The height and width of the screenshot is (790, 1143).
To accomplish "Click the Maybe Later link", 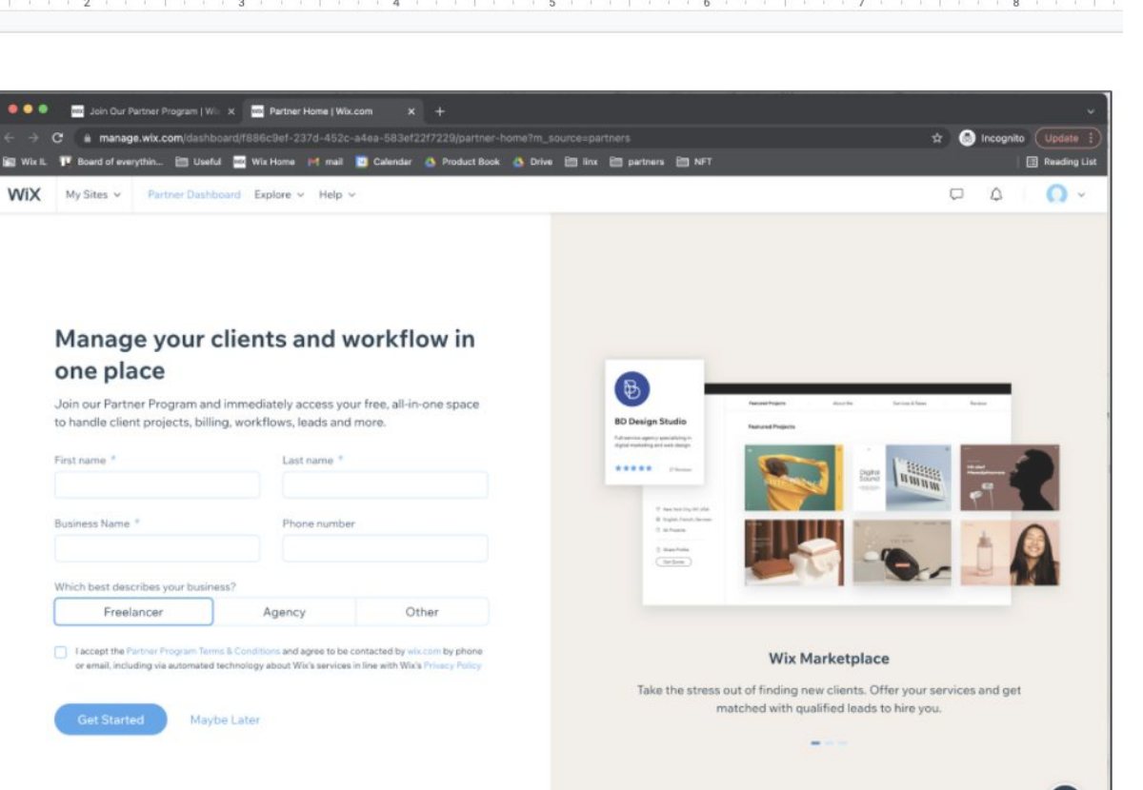I will point(225,720).
